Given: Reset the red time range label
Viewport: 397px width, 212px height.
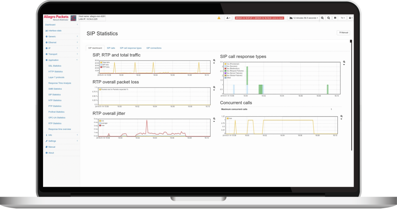Looking at the screenshot, I should (x=259, y=18).
